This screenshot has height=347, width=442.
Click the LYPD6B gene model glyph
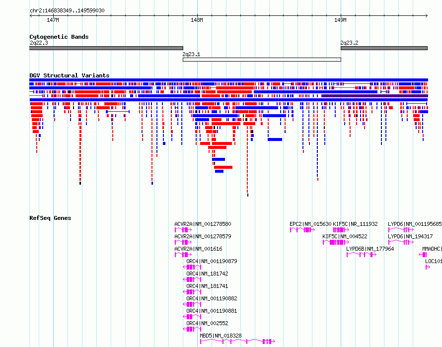point(362,255)
